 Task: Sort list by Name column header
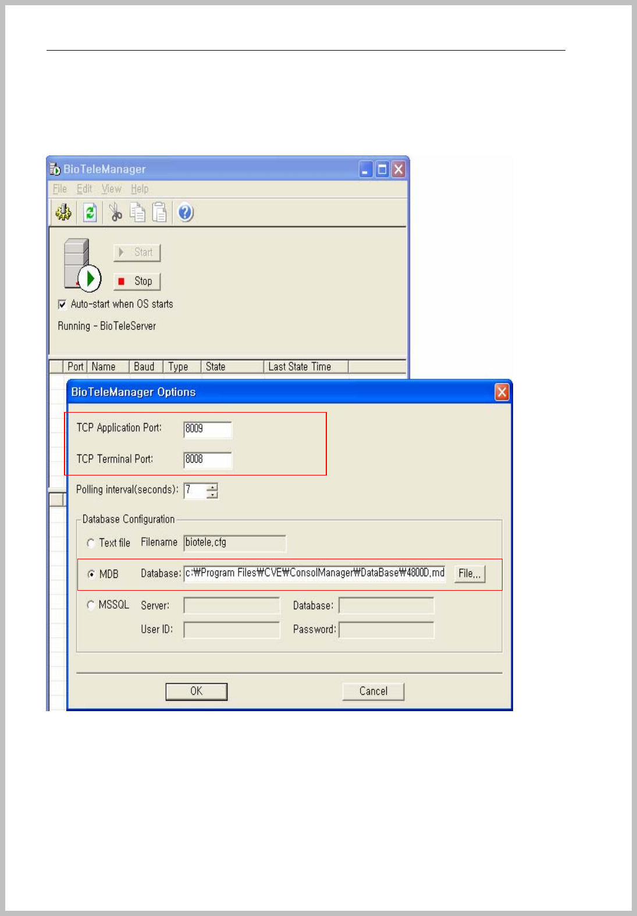click(108, 367)
